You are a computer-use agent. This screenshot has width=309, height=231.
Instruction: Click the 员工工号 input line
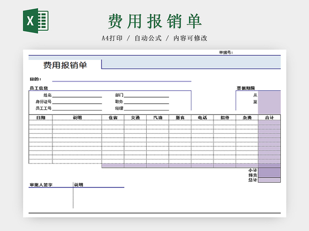(x=77, y=108)
